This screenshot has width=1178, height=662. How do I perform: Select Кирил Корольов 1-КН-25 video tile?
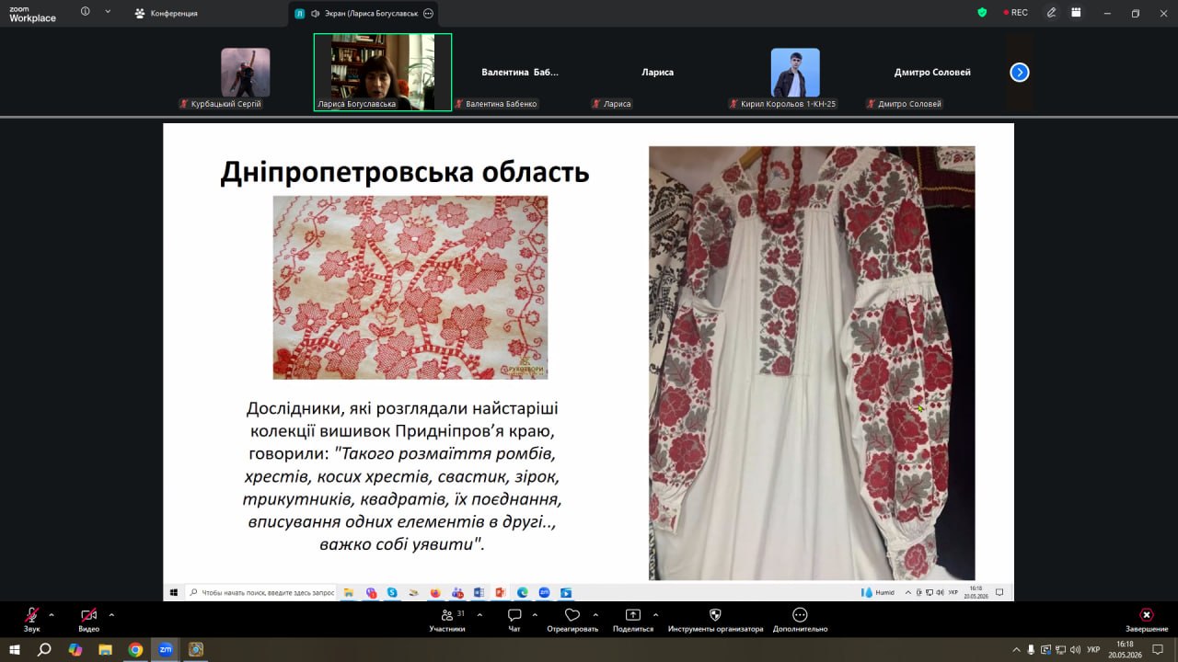point(795,73)
